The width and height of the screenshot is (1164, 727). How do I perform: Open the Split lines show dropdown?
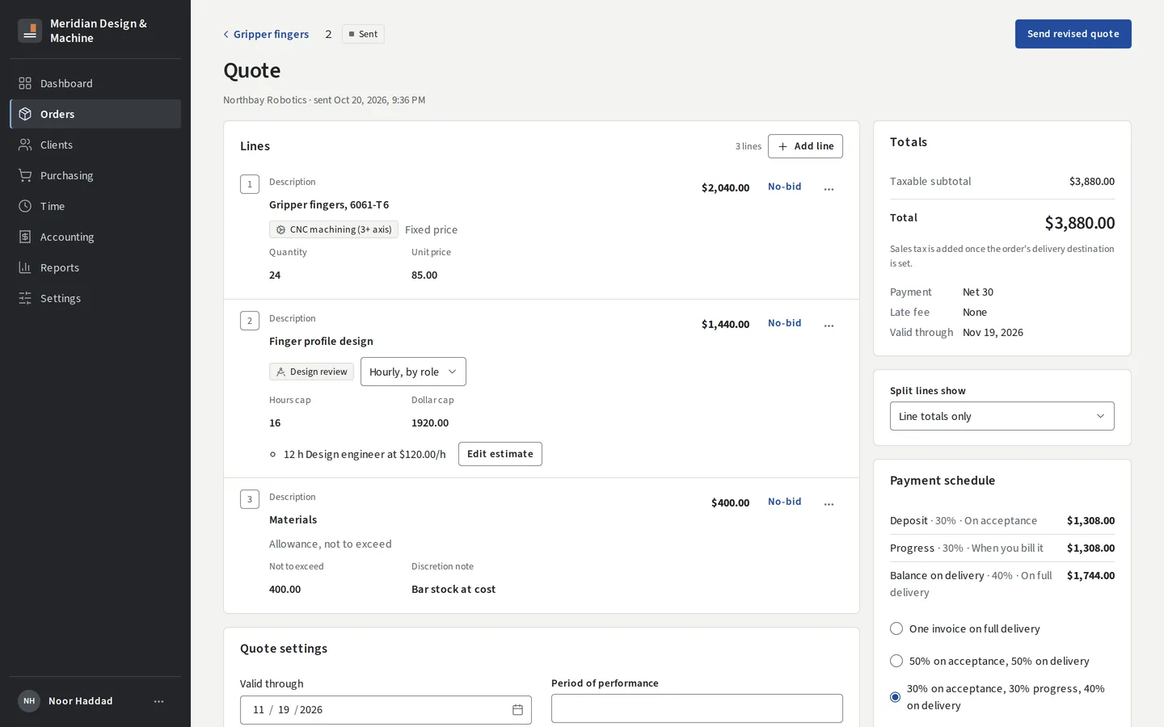click(x=1002, y=416)
